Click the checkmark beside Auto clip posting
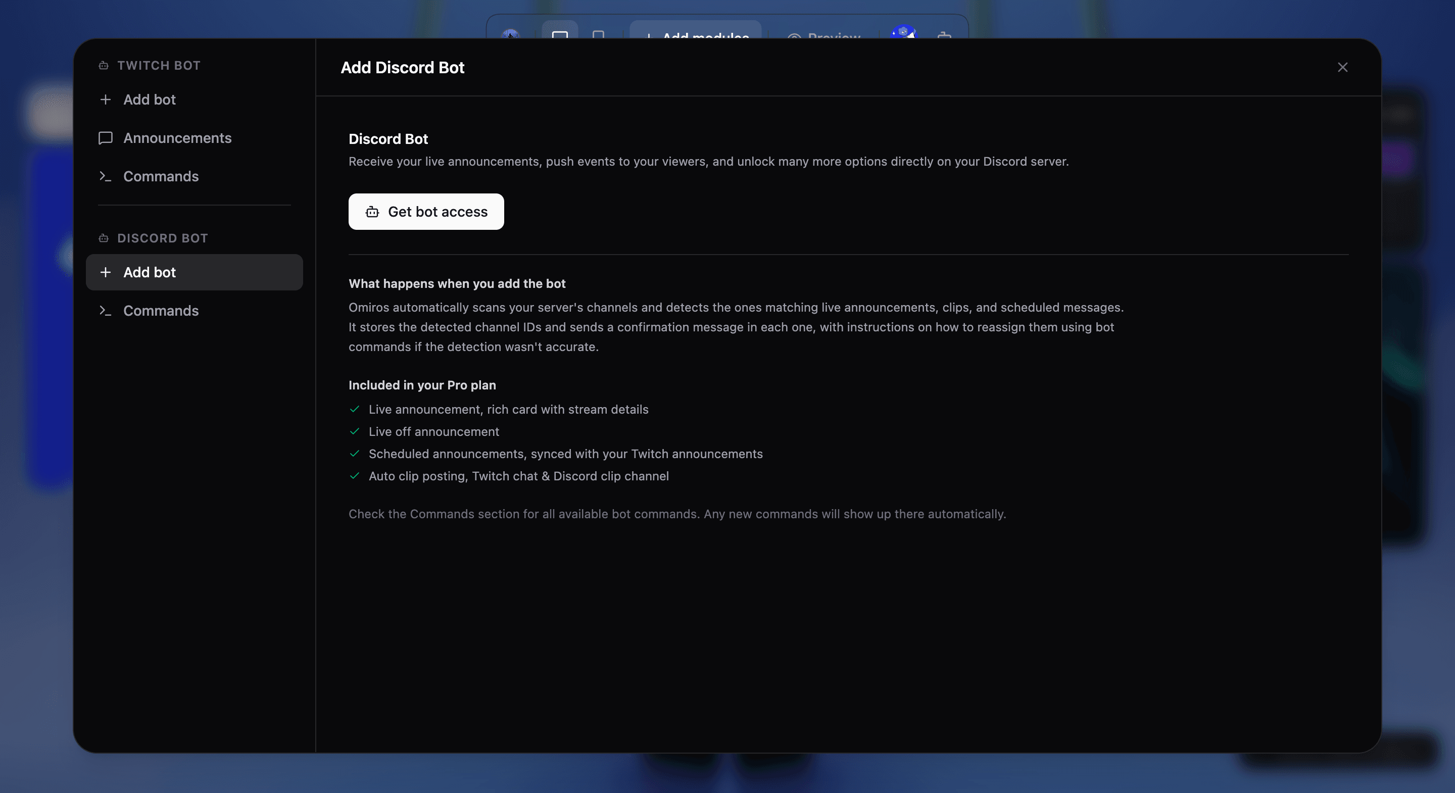The width and height of the screenshot is (1455, 793). pyautogui.click(x=355, y=476)
